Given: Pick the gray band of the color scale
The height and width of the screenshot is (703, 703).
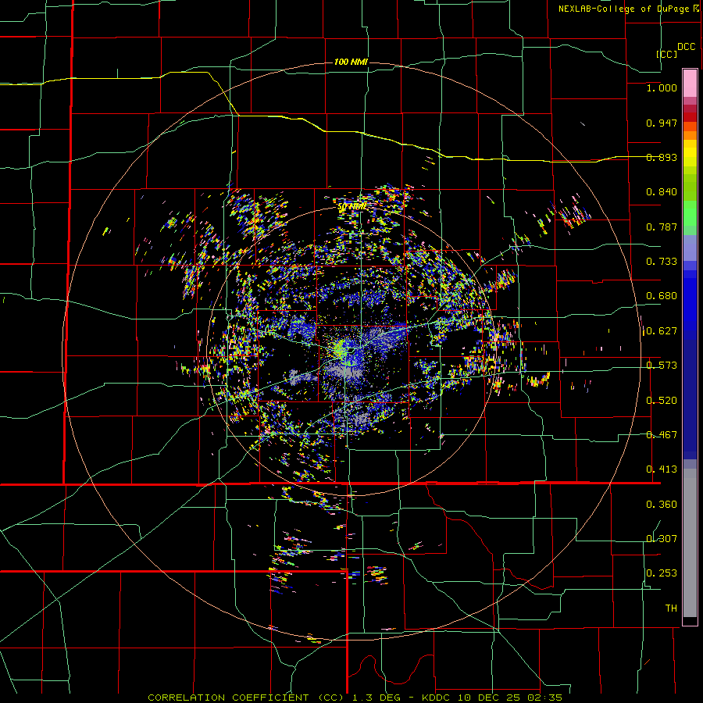Looking at the screenshot, I should pos(690,543).
